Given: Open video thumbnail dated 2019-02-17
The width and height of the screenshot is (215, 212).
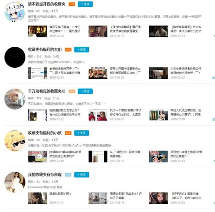Looking at the screenshot, I should point(98,31).
